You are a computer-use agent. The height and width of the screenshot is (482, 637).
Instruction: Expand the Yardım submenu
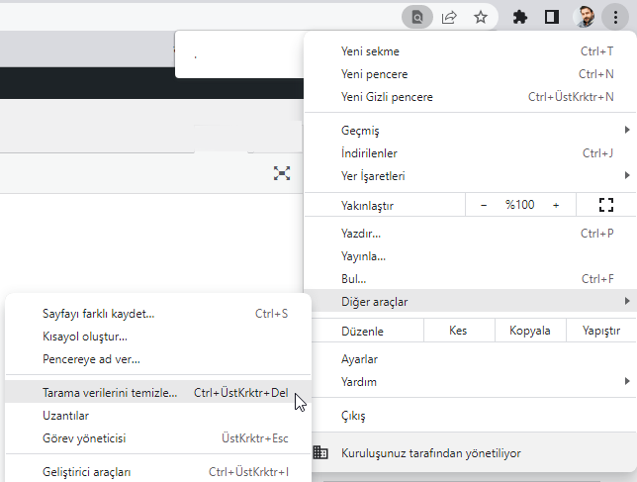click(470, 382)
